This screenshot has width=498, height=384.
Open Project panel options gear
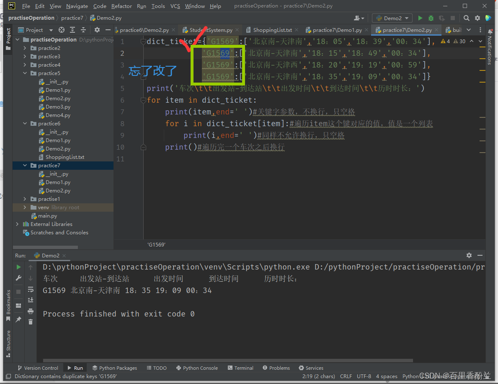pos(97,30)
